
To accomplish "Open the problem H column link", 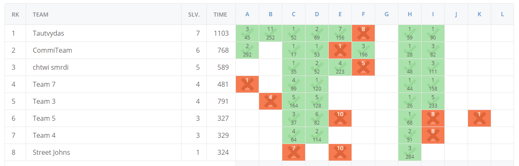I will (x=410, y=15).
